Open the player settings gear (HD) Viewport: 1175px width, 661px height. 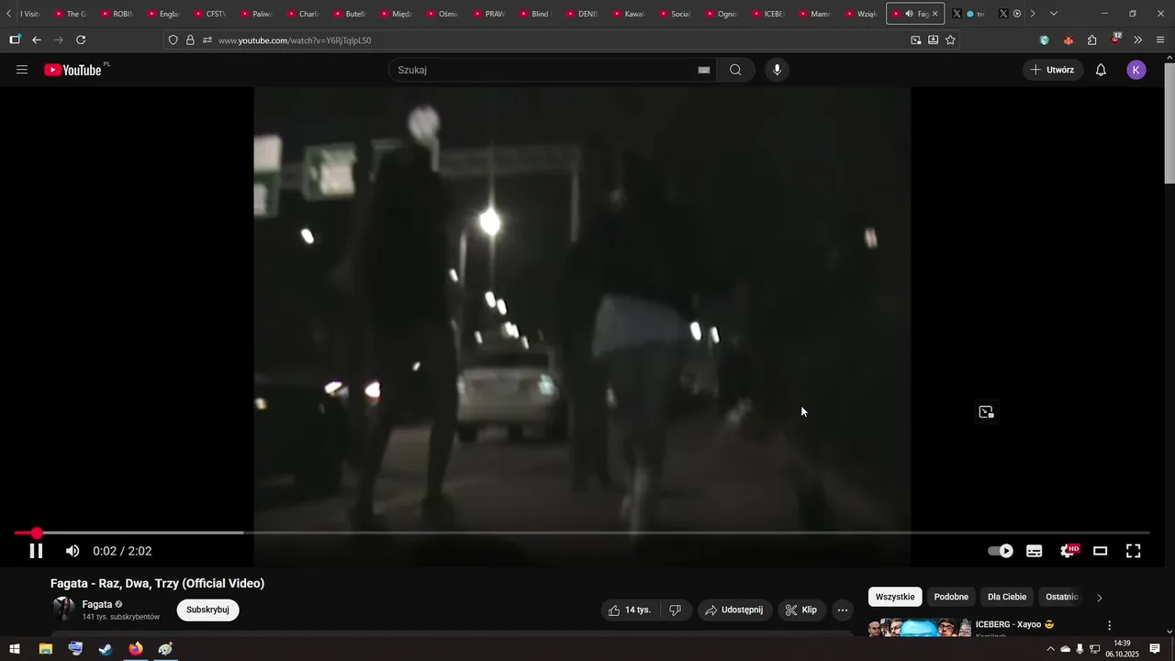tap(1069, 551)
